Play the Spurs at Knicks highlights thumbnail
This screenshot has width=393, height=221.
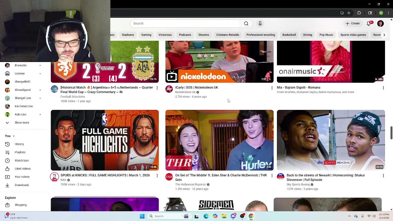pyautogui.click(x=105, y=140)
